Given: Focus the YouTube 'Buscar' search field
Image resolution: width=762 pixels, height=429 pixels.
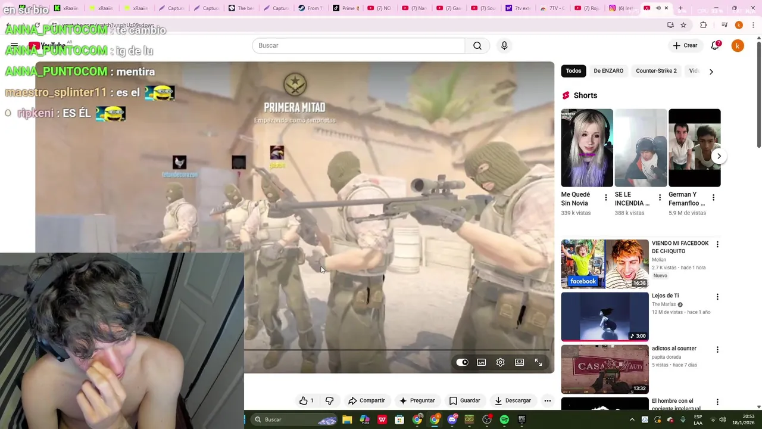Looking at the screenshot, I should click(358, 45).
